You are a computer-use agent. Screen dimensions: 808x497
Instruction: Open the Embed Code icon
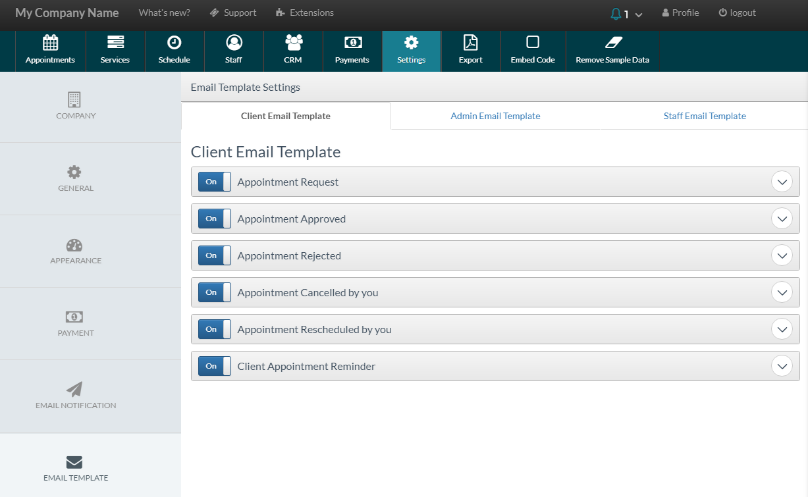(x=533, y=43)
